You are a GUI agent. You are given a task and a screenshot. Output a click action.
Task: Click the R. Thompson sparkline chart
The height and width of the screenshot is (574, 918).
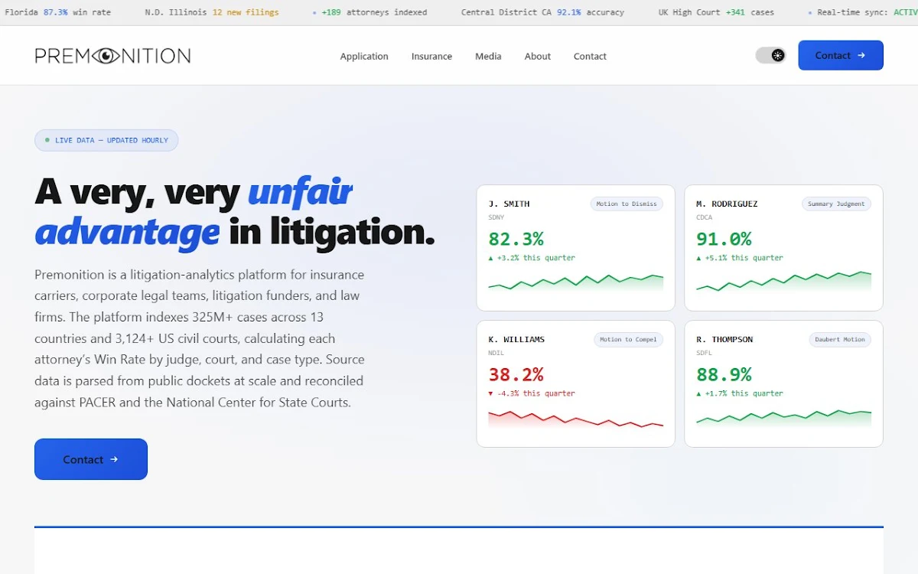point(783,417)
